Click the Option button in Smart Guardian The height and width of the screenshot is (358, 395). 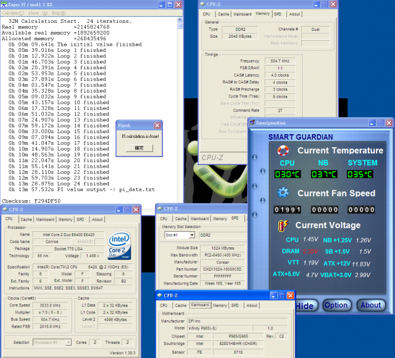[x=336, y=305]
